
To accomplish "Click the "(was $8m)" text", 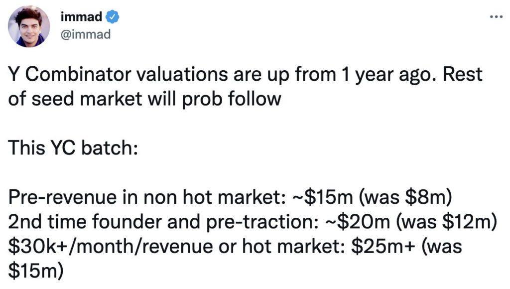I will [x=405, y=197].
